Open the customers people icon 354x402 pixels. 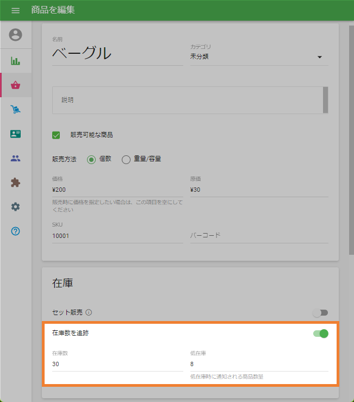pos(15,158)
